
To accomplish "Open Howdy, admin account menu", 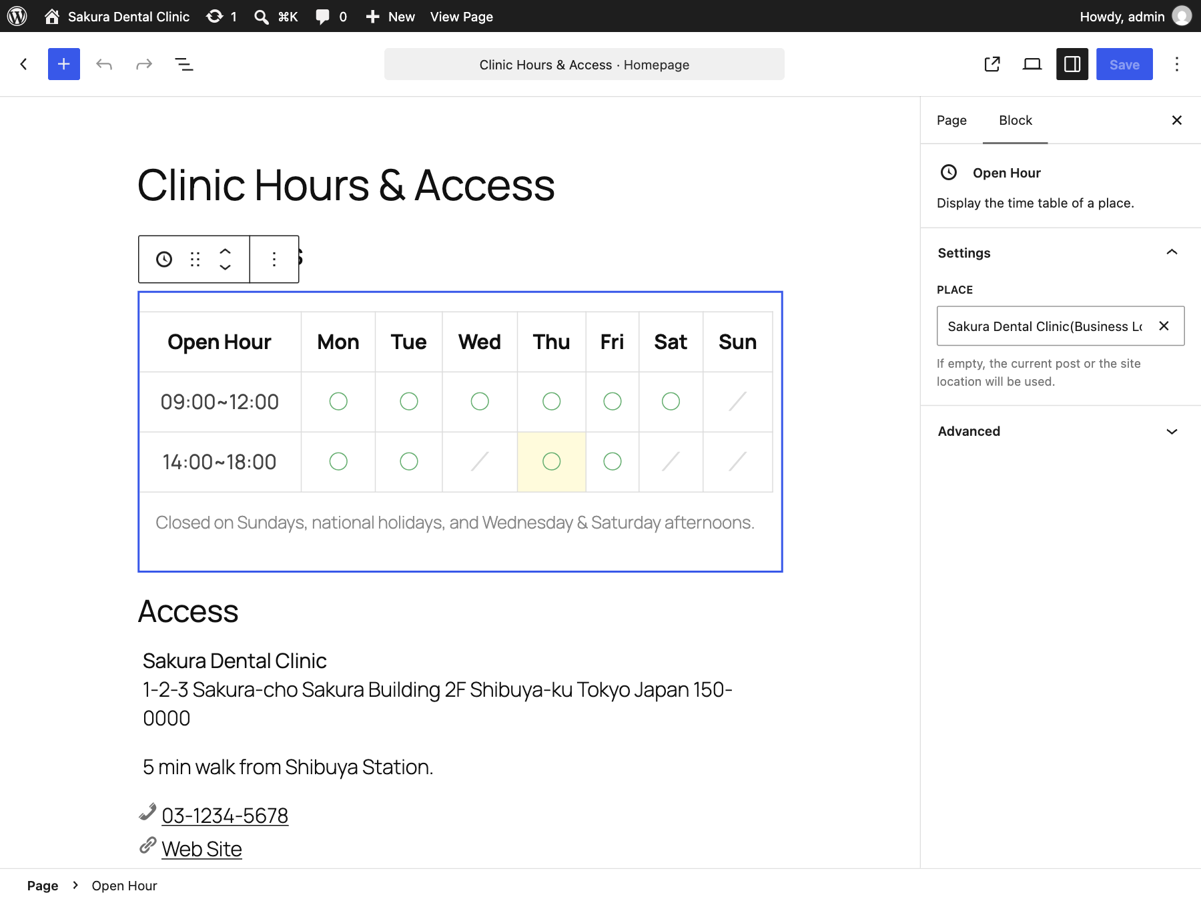I will [1136, 16].
